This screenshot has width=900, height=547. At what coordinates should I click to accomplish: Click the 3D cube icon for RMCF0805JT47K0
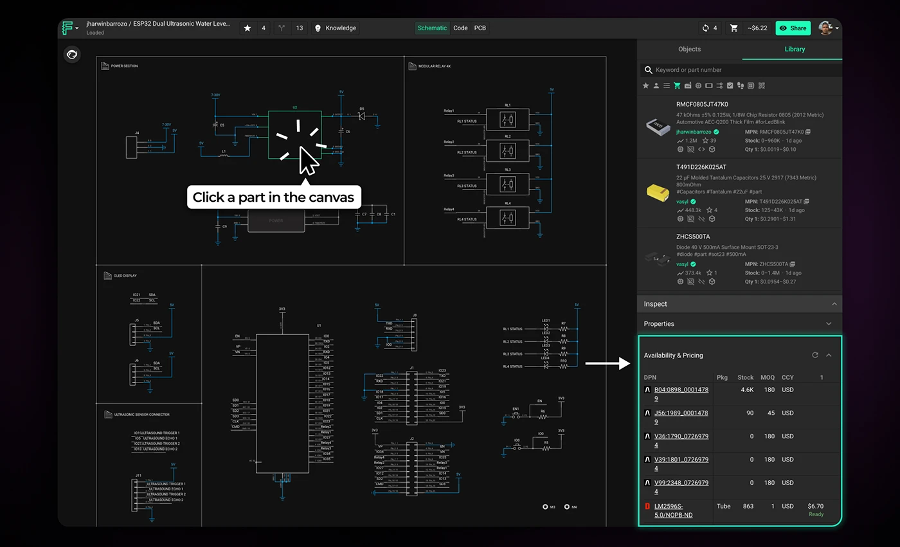click(712, 148)
